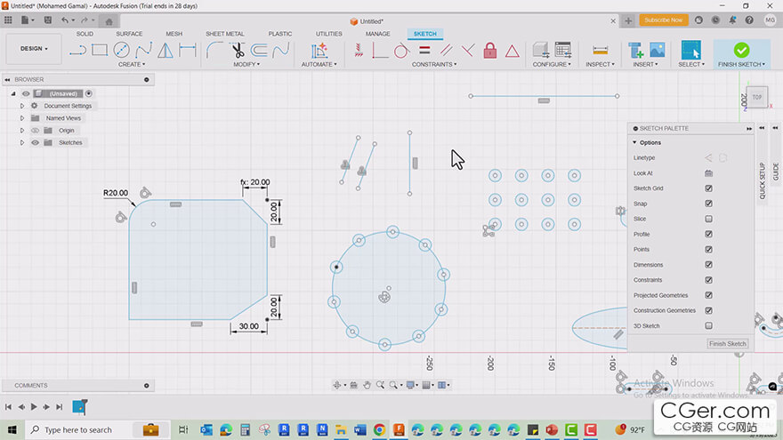Choose the Center Diameter Circle tool
This screenshot has height=440, width=783.
[121, 50]
